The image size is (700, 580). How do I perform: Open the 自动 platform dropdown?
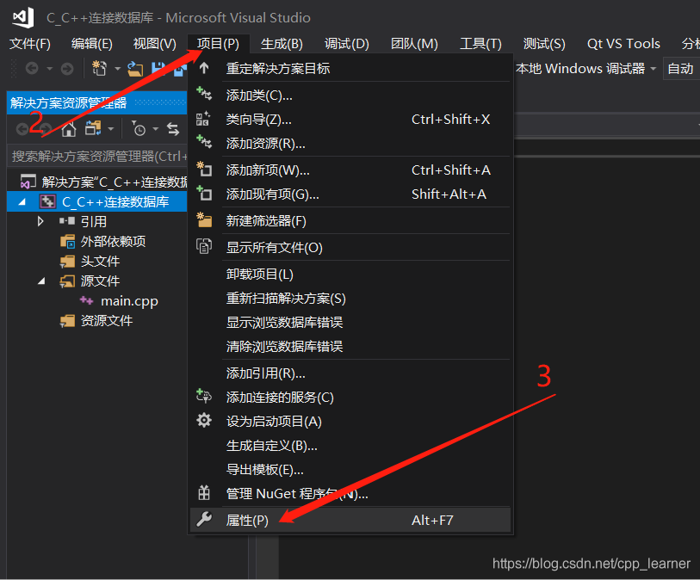[679, 67]
